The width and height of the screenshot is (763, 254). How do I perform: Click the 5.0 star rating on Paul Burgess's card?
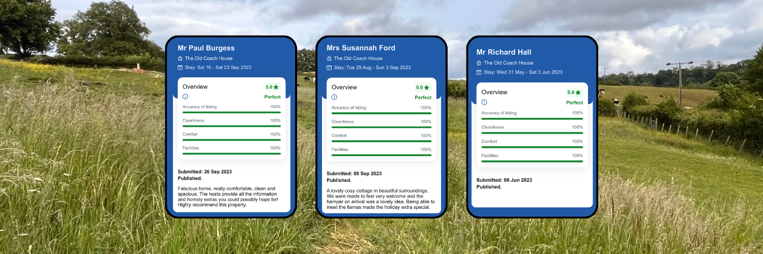pos(272,87)
